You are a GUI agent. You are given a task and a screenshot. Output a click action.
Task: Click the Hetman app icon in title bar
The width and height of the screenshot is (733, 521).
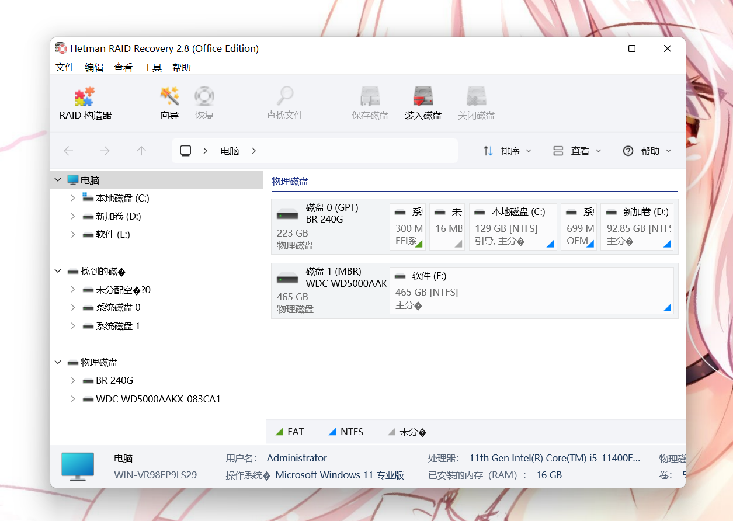[61, 48]
